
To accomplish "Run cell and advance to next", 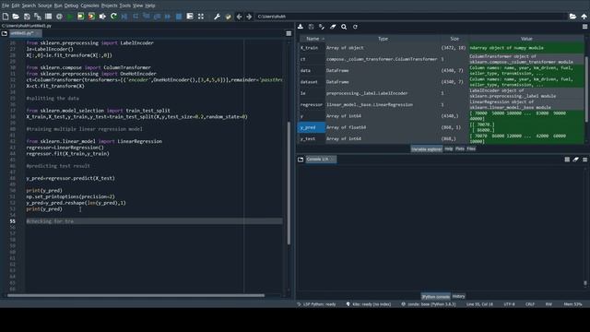I will [x=91, y=17].
